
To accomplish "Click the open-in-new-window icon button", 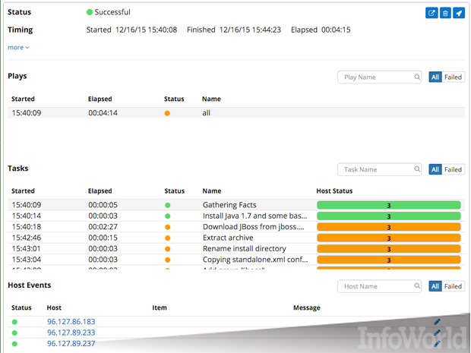I will 431,13.
